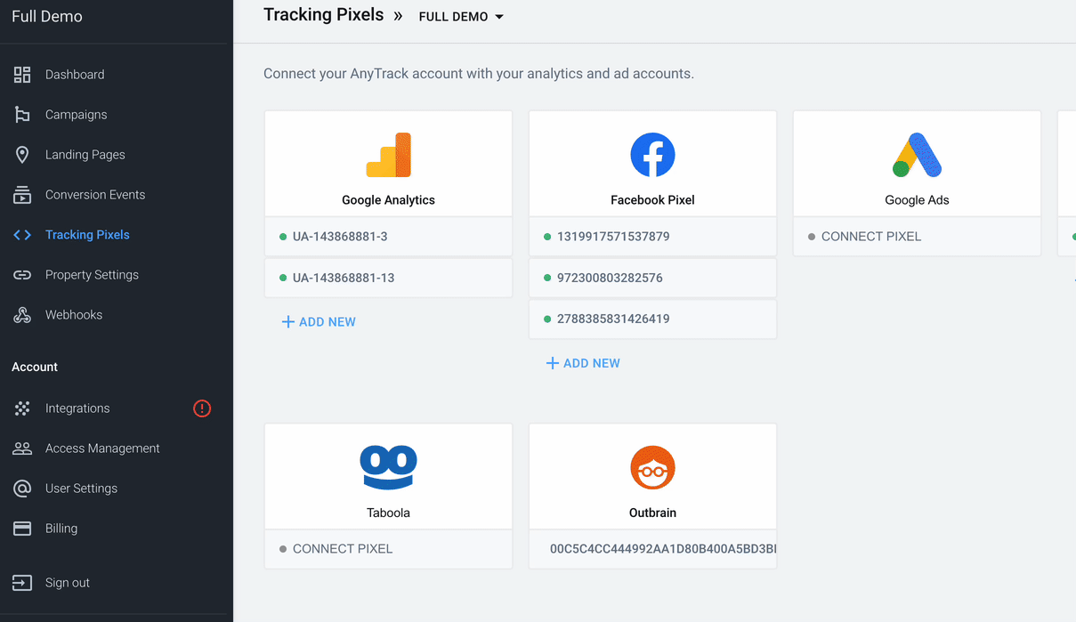Click the Facebook Pixel logo
Viewport: 1076px width, 622px height.
[652, 155]
